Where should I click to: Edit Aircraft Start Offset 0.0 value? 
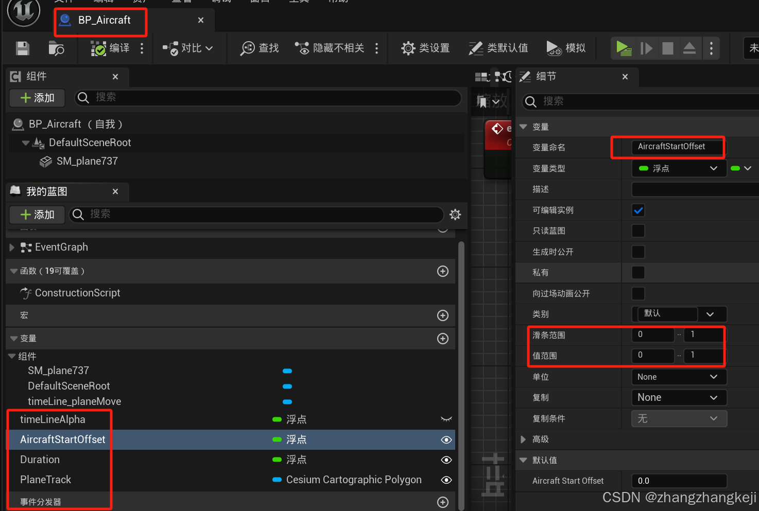[x=679, y=481]
